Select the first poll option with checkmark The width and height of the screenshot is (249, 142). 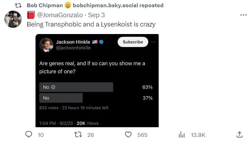click(x=76, y=87)
